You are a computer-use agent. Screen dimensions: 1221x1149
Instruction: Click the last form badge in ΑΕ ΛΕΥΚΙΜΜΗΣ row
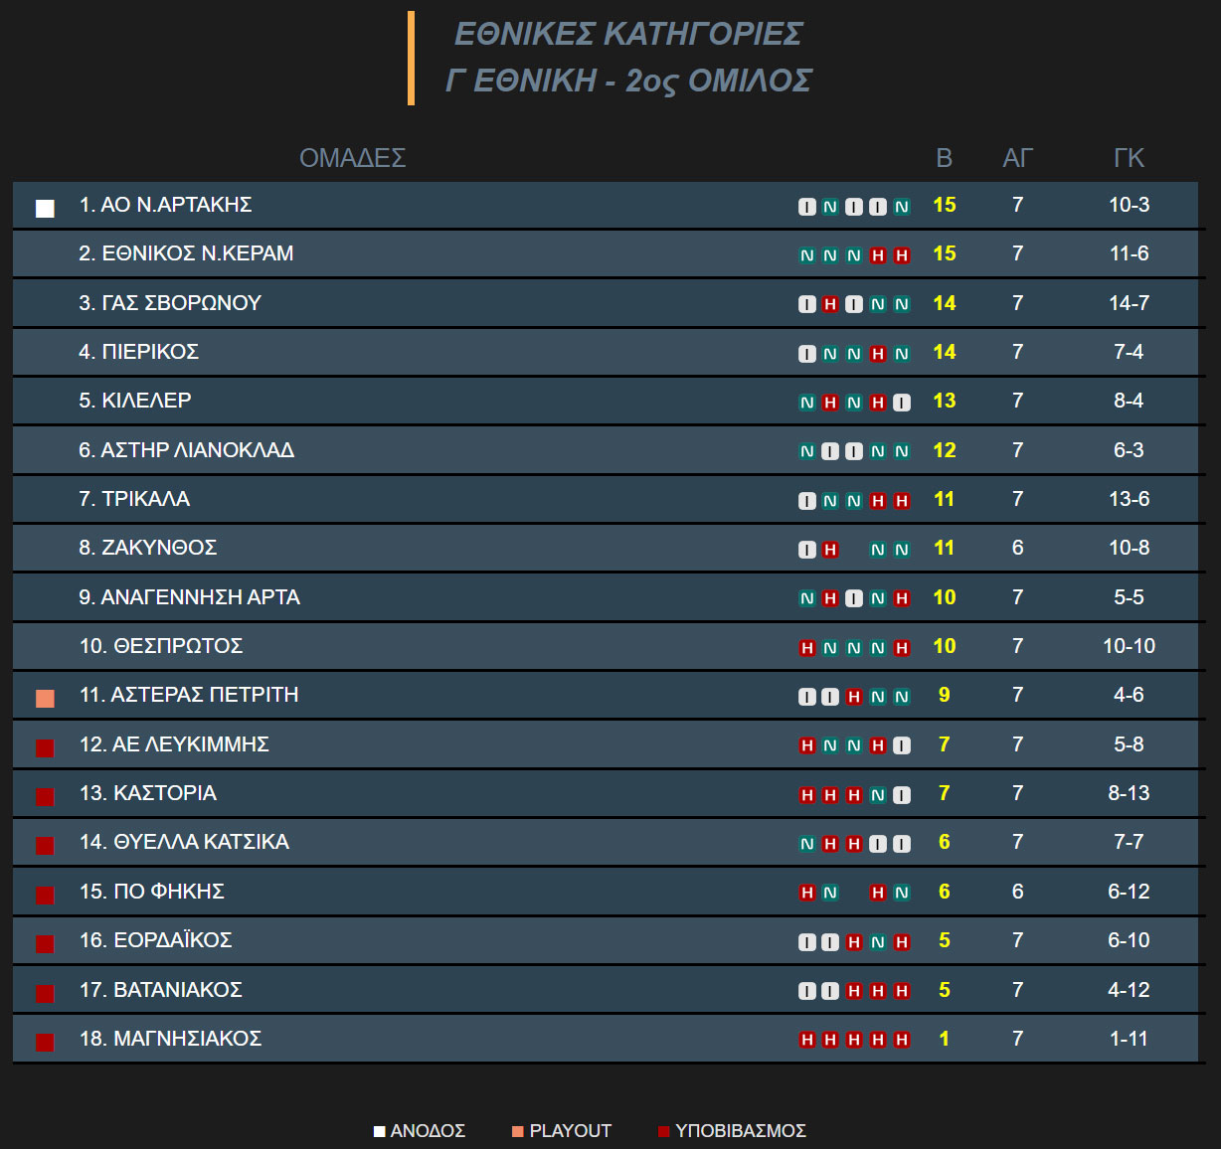point(902,745)
